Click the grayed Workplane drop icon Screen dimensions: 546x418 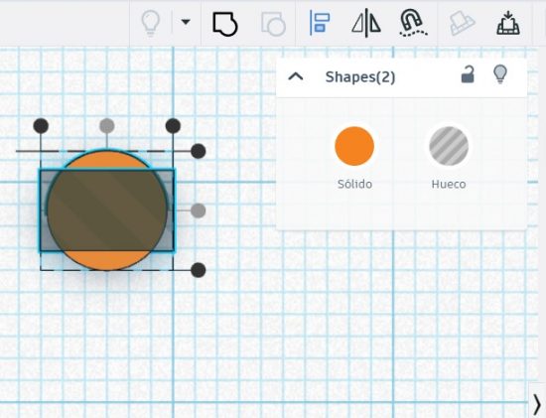point(462,24)
